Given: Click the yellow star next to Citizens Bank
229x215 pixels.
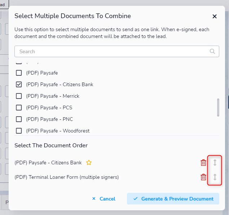Looking at the screenshot, I should (89, 163).
